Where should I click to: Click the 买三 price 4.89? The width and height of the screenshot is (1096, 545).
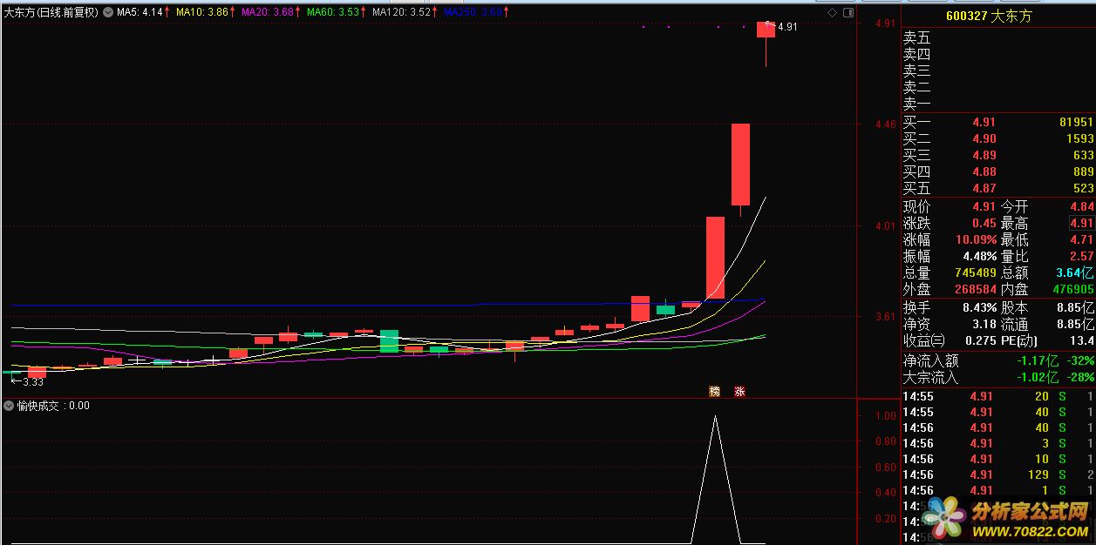tap(984, 156)
